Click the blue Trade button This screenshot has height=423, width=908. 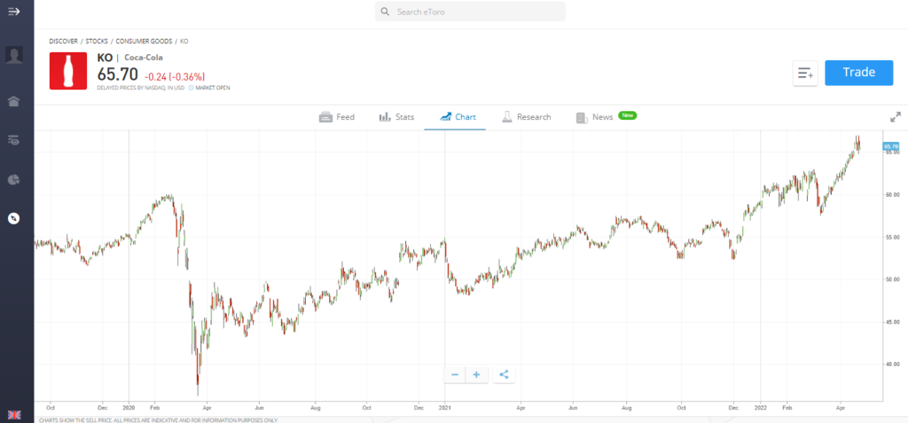858,73
